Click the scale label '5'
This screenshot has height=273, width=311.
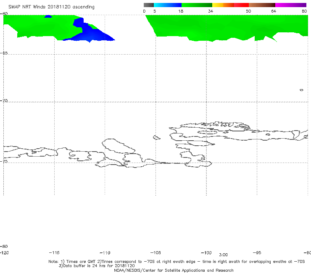click(155, 11)
